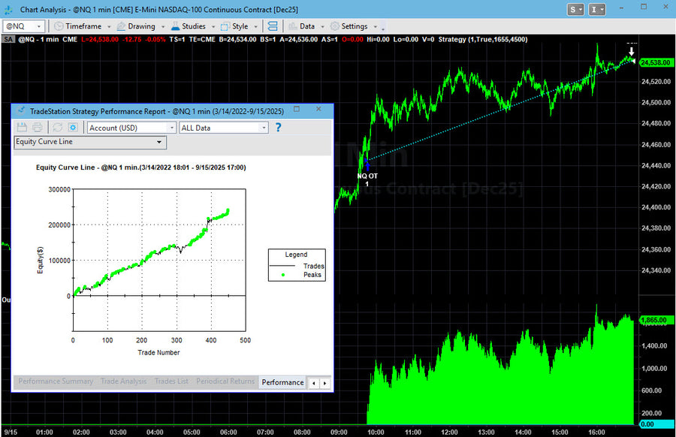Open the Account (USD) dropdown
This screenshot has width=676, height=437.
(172, 127)
